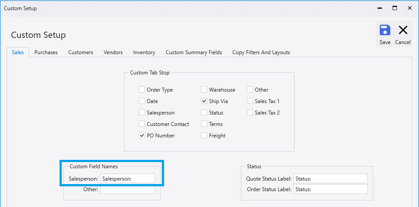Image resolution: width=419 pixels, height=207 pixels.
Task: Enable the Warehouse tab stop checkbox
Action: click(204, 90)
